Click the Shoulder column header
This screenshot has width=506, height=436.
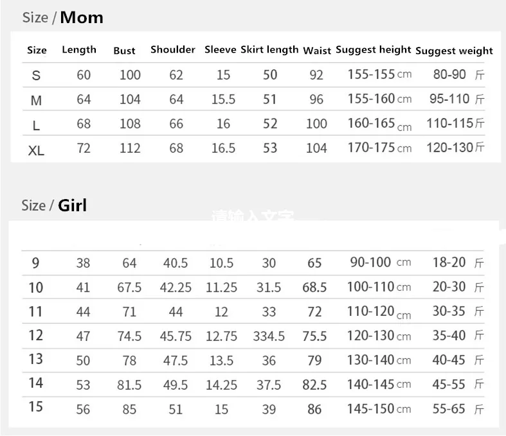click(x=173, y=49)
